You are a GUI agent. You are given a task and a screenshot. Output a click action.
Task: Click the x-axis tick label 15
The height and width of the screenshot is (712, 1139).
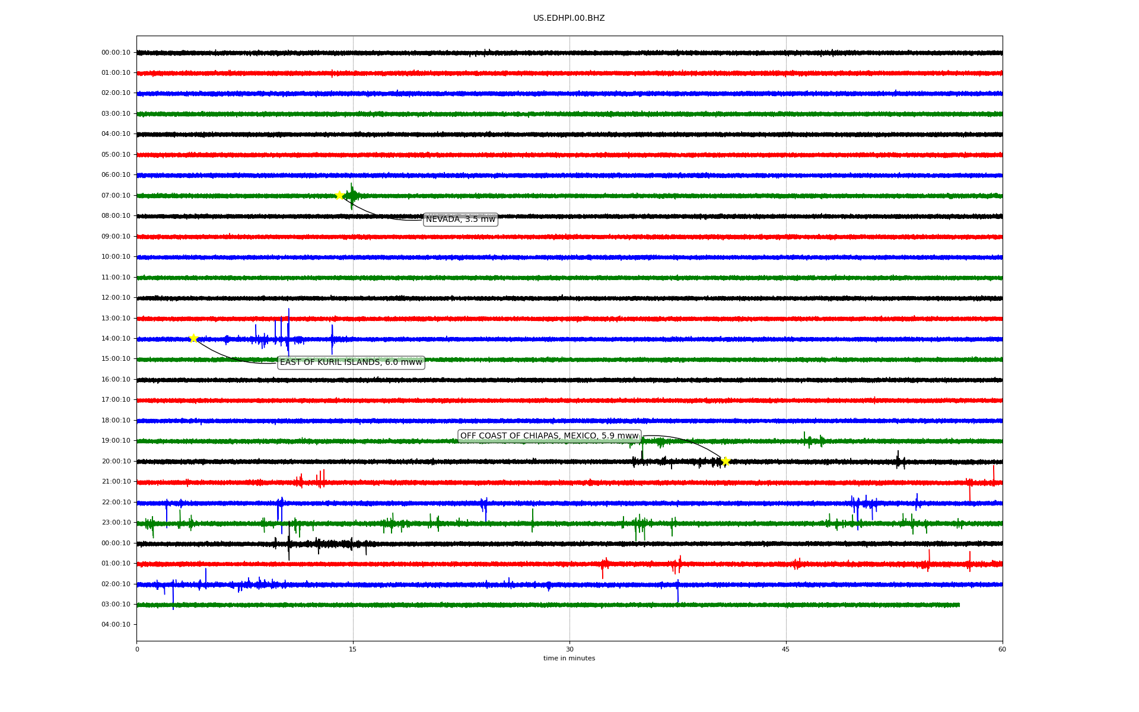pyautogui.click(x=353, y=650)
